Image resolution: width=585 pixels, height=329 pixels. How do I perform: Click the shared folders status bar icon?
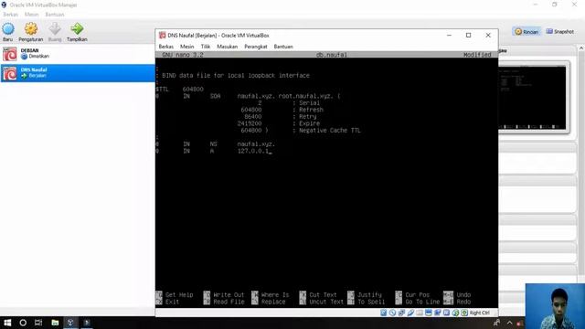click(x=420, y=313)
